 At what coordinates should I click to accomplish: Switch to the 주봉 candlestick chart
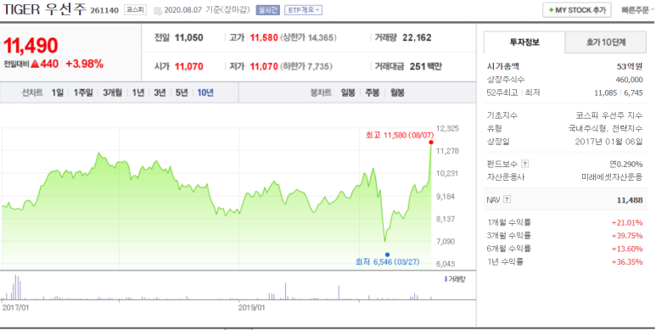click(x=372, y=92)
